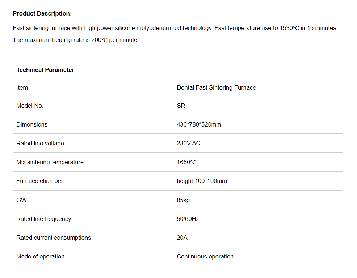Click the maximum heating rate sentence
The height and width of the screenshot is (278, 357).
[x=76, y=40]
